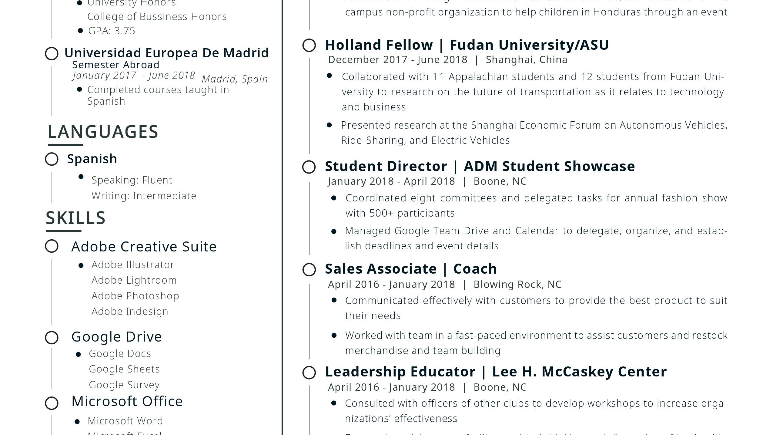Click the circle marker next to Spanish

click(x=52, y=159)
